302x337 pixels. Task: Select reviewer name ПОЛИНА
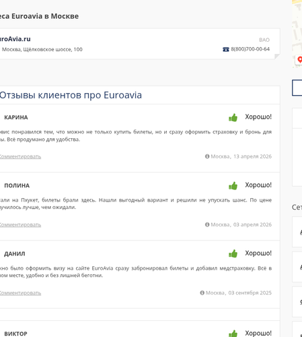17,185
